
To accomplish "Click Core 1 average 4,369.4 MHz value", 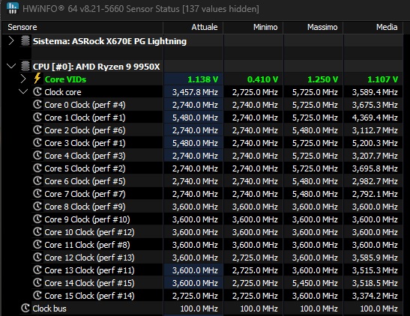I will pos(375,118).
